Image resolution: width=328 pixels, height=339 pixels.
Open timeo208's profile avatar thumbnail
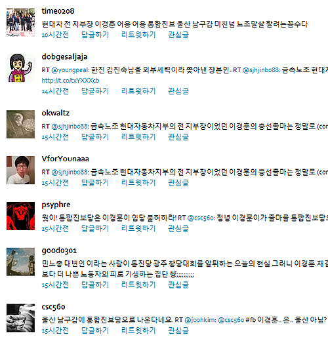pyautogui.click(x=20, y=22)
